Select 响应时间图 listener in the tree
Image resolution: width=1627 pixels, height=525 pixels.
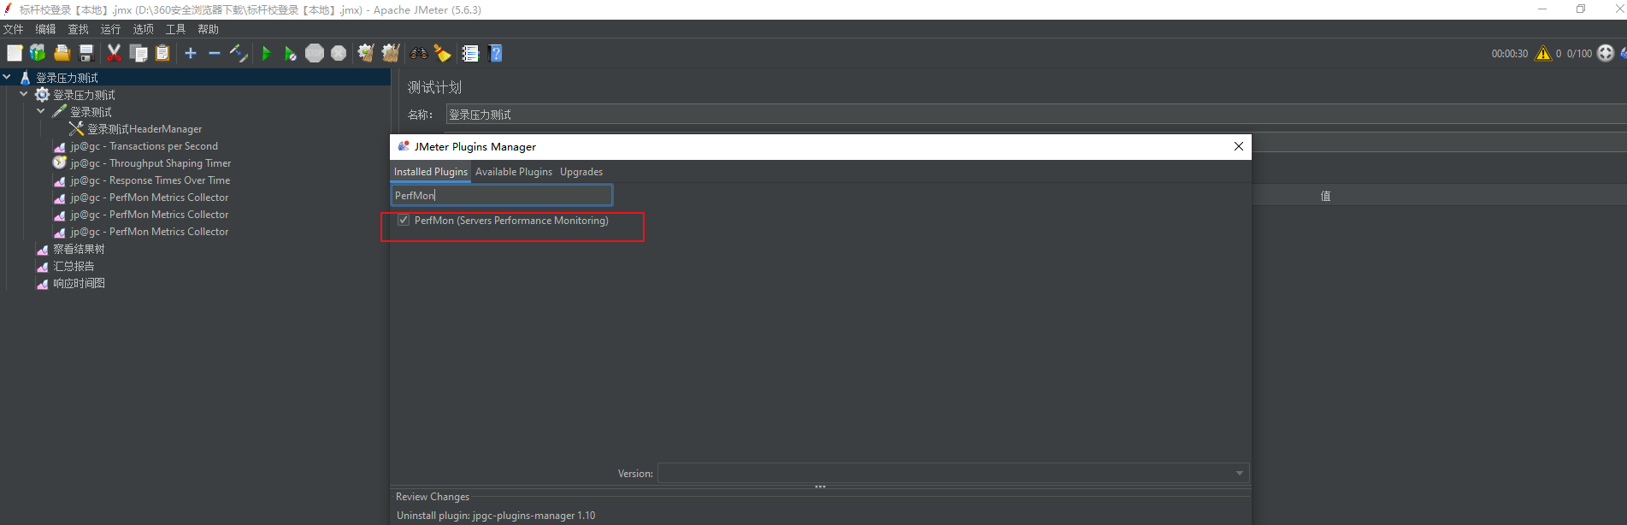click(79, 283)
